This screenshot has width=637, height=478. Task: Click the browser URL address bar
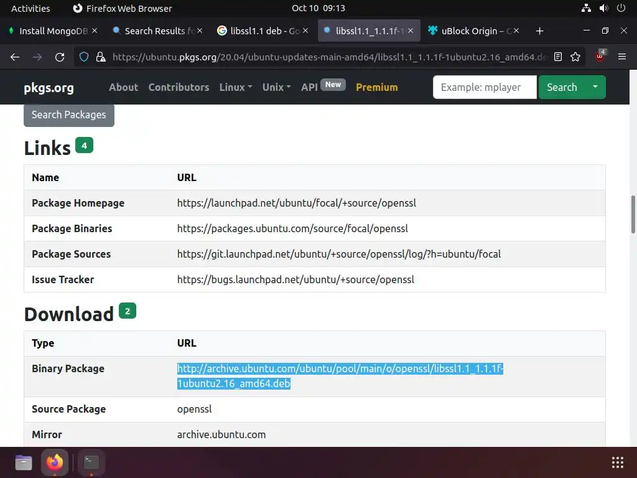[x=329, y=57]
